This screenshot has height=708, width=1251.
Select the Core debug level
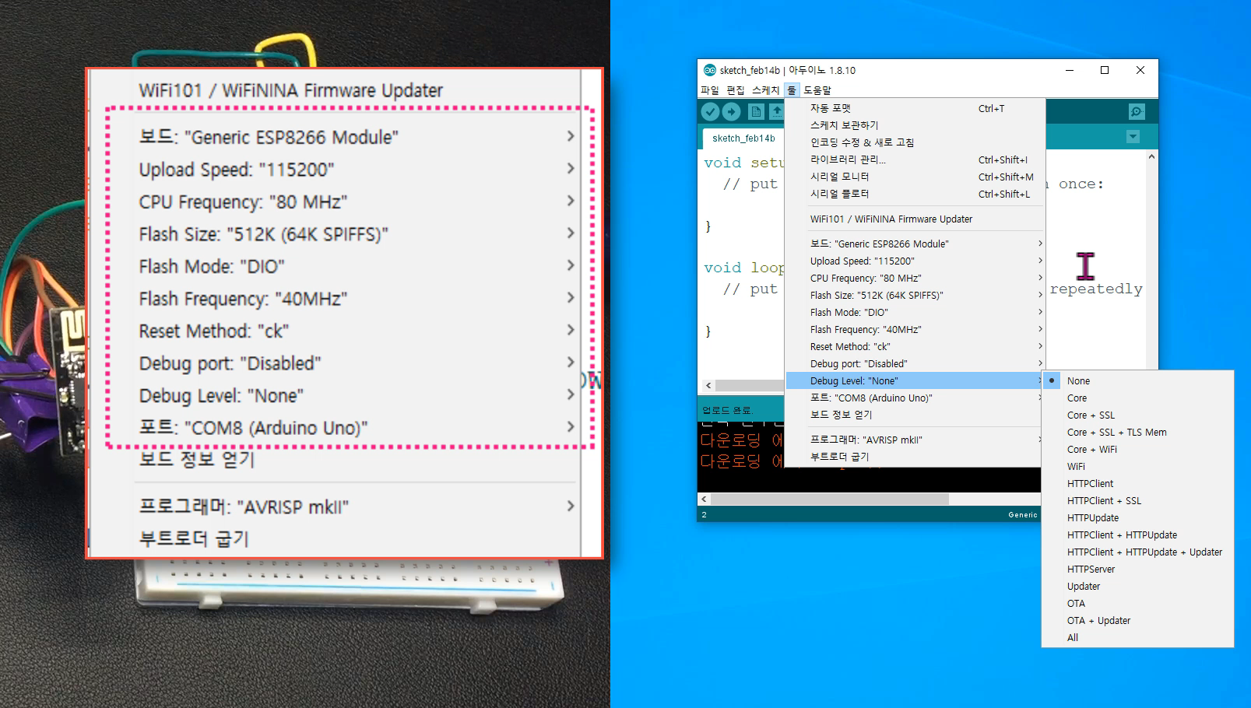(1137, 398)
